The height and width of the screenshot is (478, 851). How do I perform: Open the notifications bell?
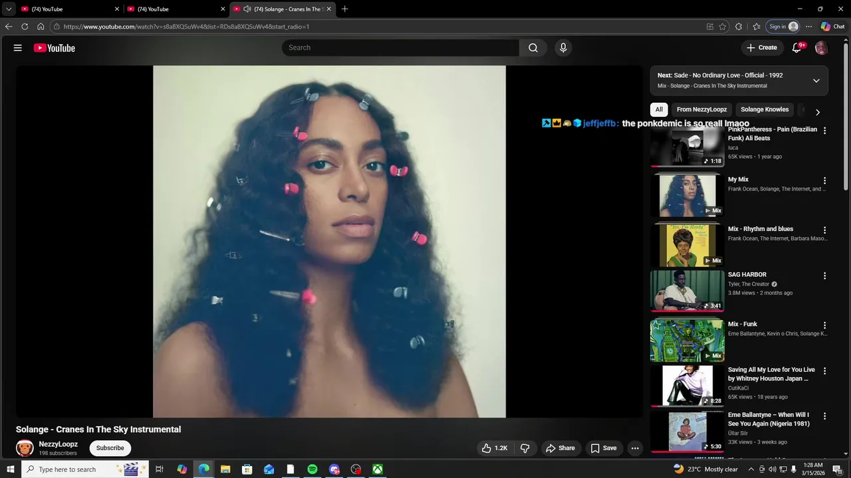pos(796,48)
